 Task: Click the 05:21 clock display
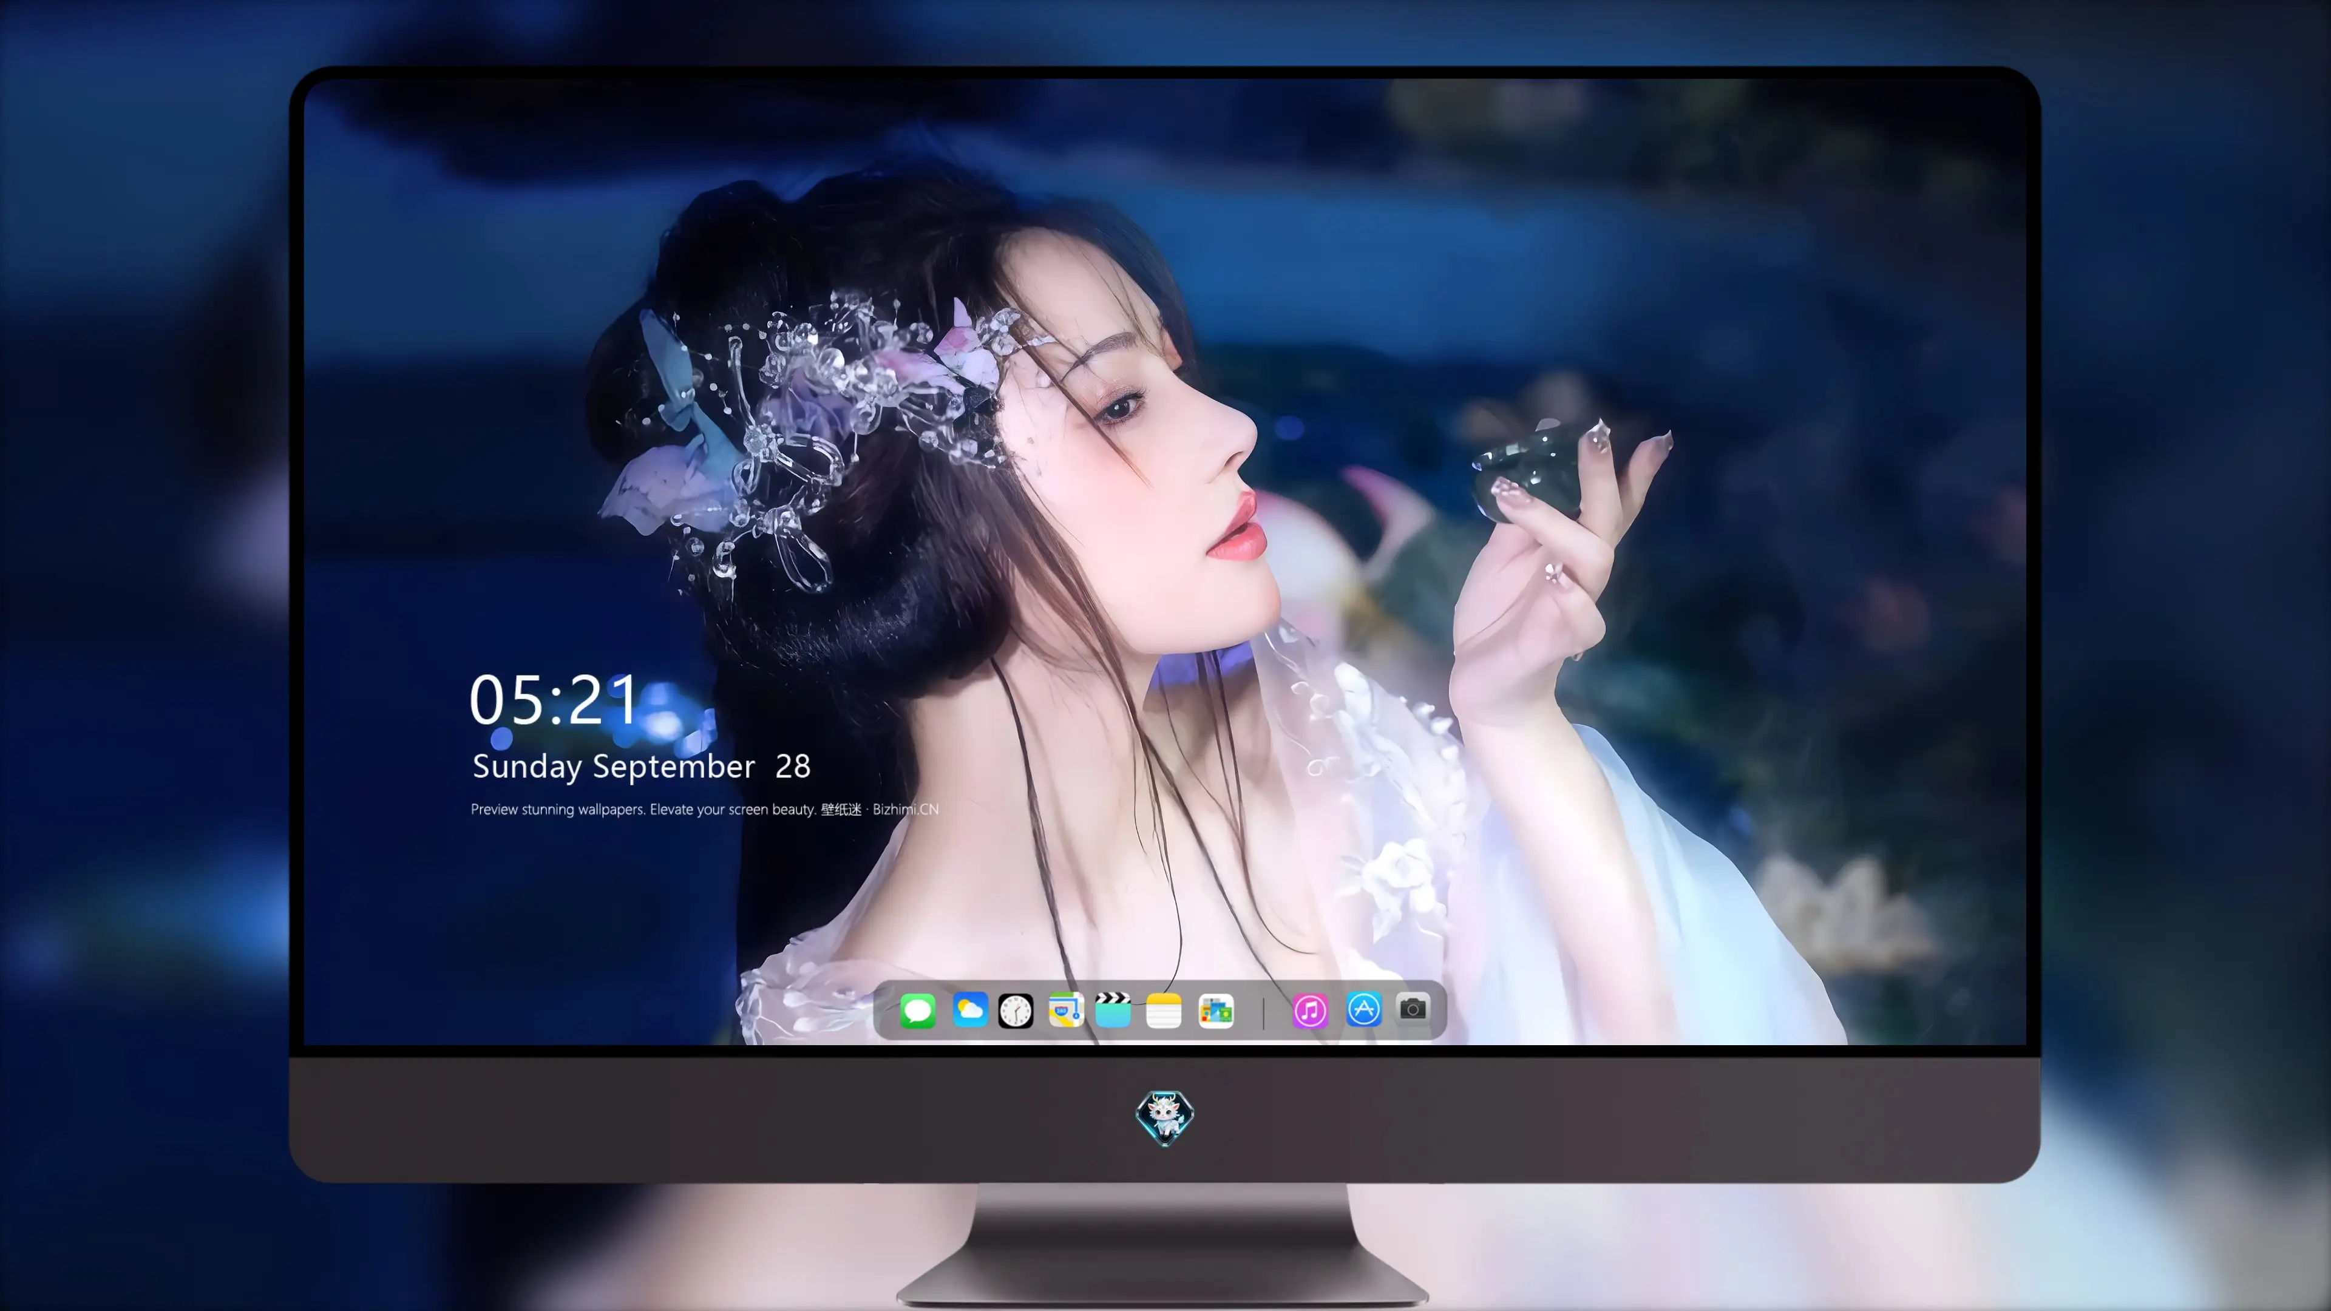click(554, 699)
